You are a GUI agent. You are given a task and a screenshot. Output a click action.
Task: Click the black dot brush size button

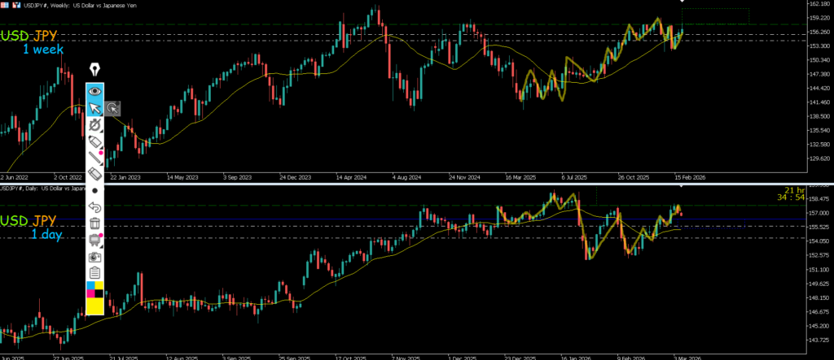pos(94,190)
